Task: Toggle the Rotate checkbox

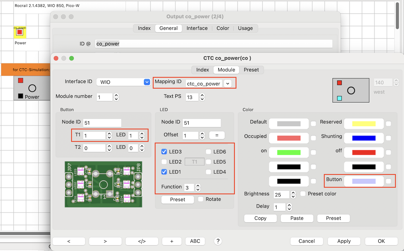Action: (201, 199)
